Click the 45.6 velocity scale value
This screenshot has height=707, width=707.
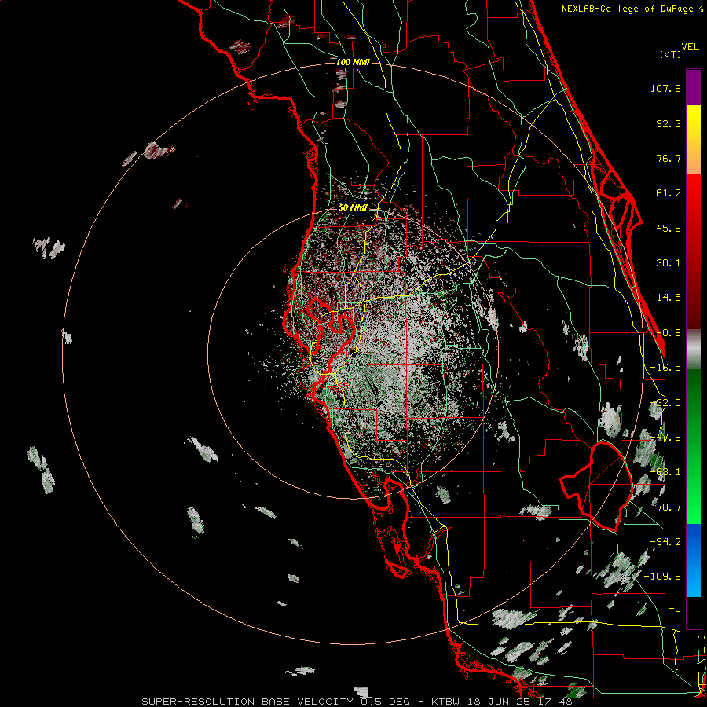point(669,228)
